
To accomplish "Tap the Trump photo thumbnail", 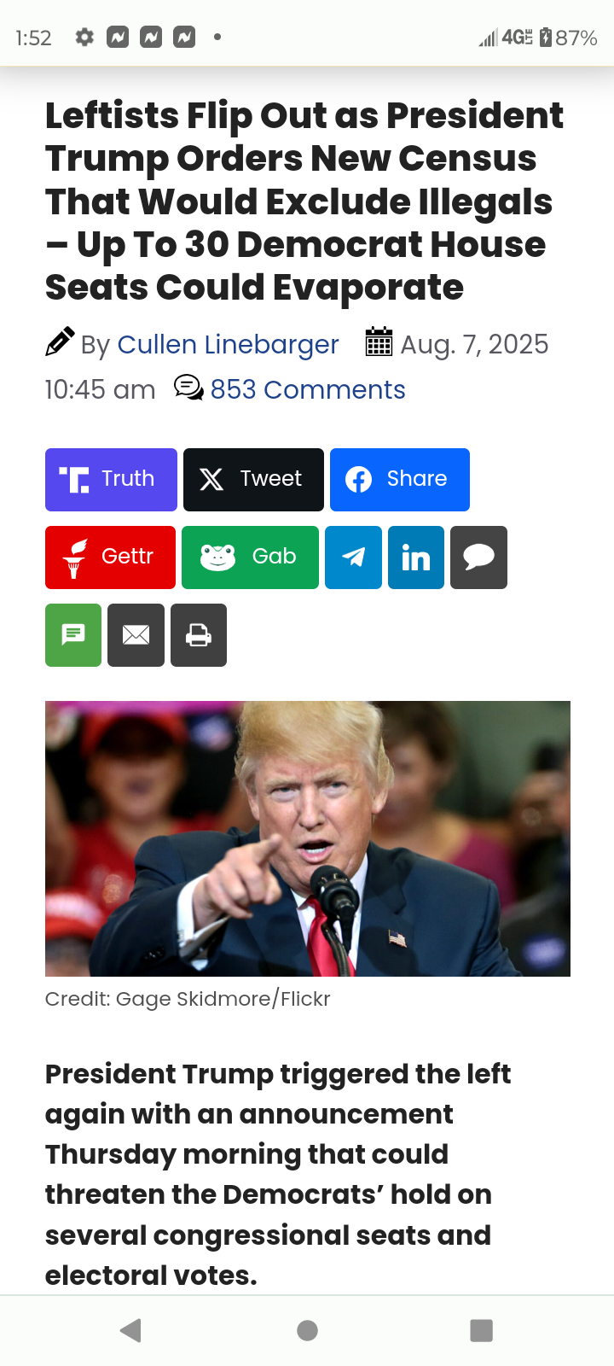I will [x=308, y=838].
